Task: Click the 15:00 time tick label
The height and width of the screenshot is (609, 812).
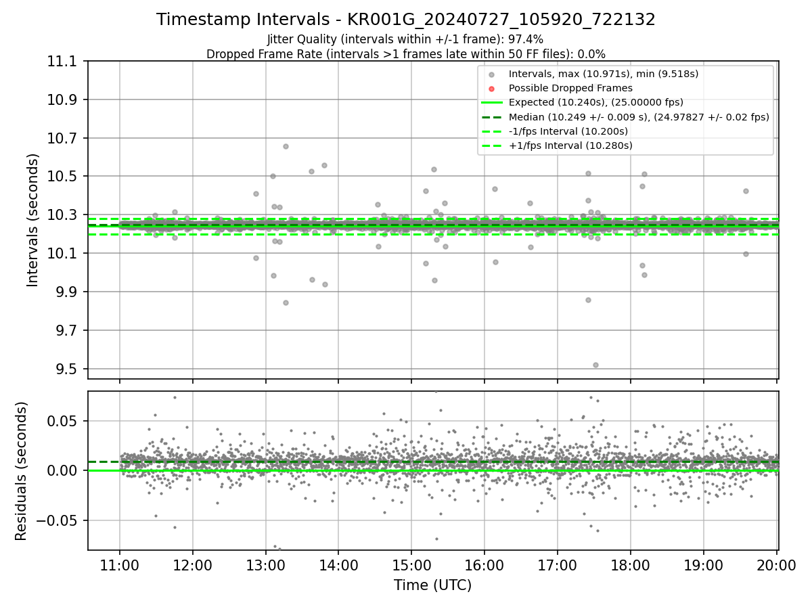Action: [x=411, y=564]
